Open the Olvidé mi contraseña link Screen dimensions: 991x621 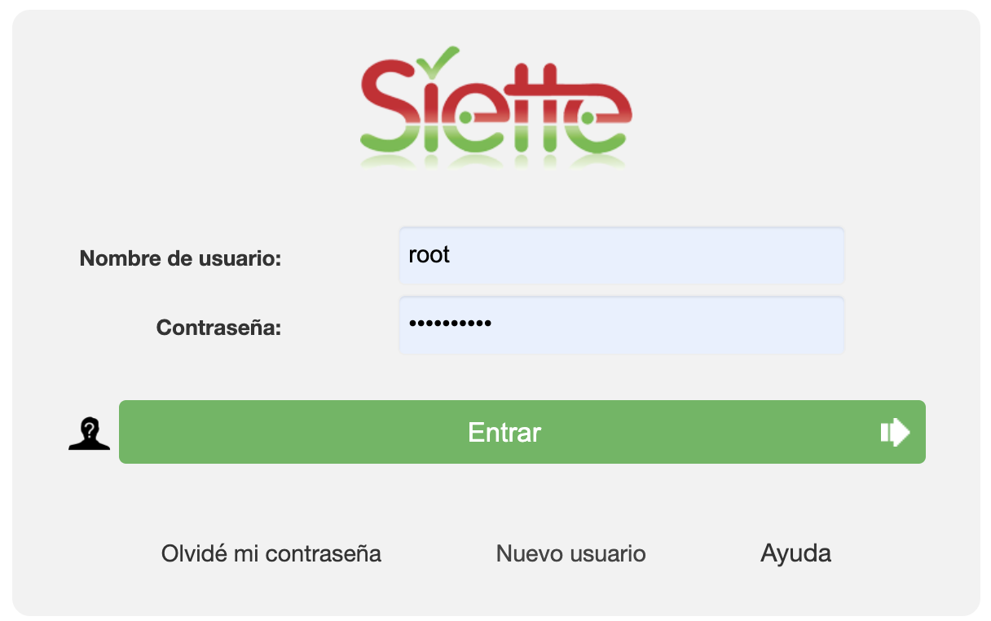[x=271, y=554]
